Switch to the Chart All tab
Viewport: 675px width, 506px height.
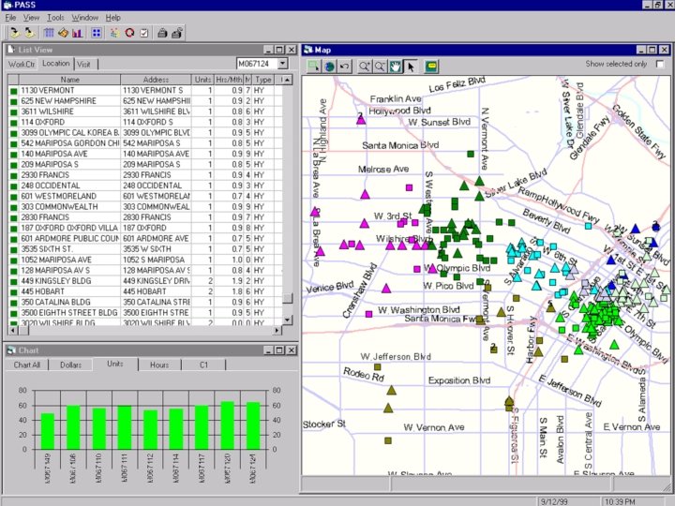[26, 365]
